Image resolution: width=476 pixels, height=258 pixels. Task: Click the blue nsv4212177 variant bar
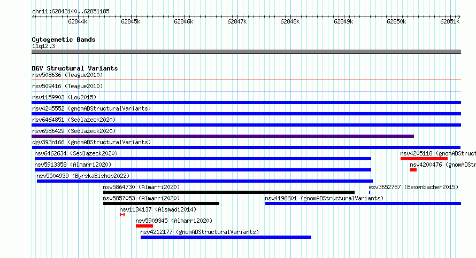pyautogui.click(x=226, y=237)
